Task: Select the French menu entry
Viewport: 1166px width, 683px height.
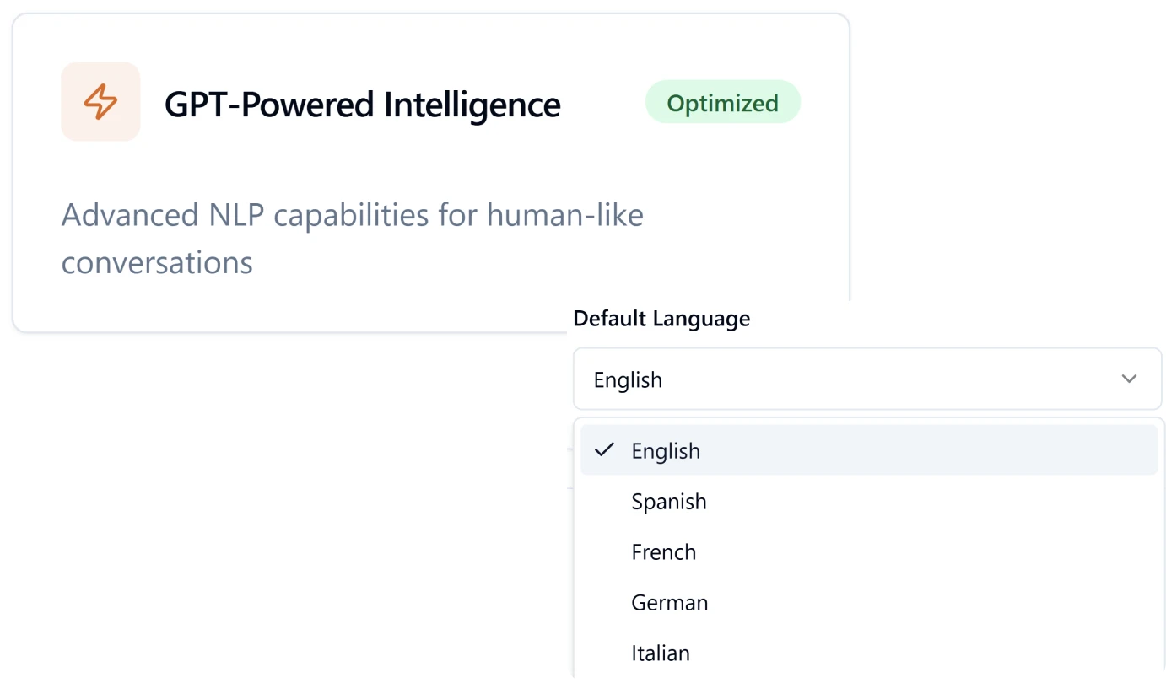Action: [x=664, y=551]
